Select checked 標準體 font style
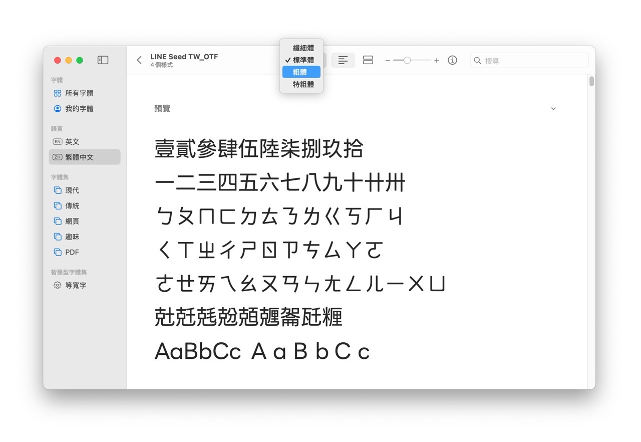This screenshot has width=641, height=442. pyautogui.click(x=301, y=60)
